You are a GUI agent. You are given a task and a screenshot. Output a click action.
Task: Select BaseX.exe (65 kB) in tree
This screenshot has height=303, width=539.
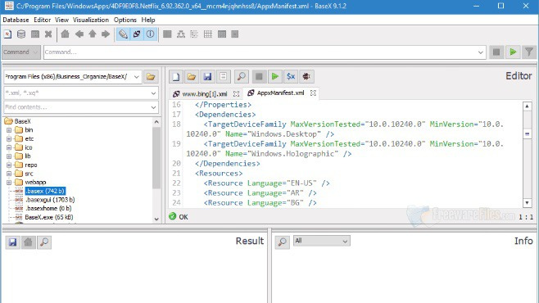[x=49, y=217]
